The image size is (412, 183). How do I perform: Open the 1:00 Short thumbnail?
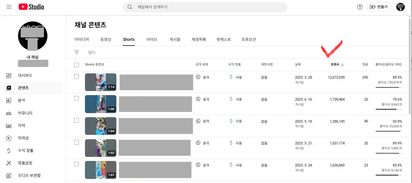point(101,104)
